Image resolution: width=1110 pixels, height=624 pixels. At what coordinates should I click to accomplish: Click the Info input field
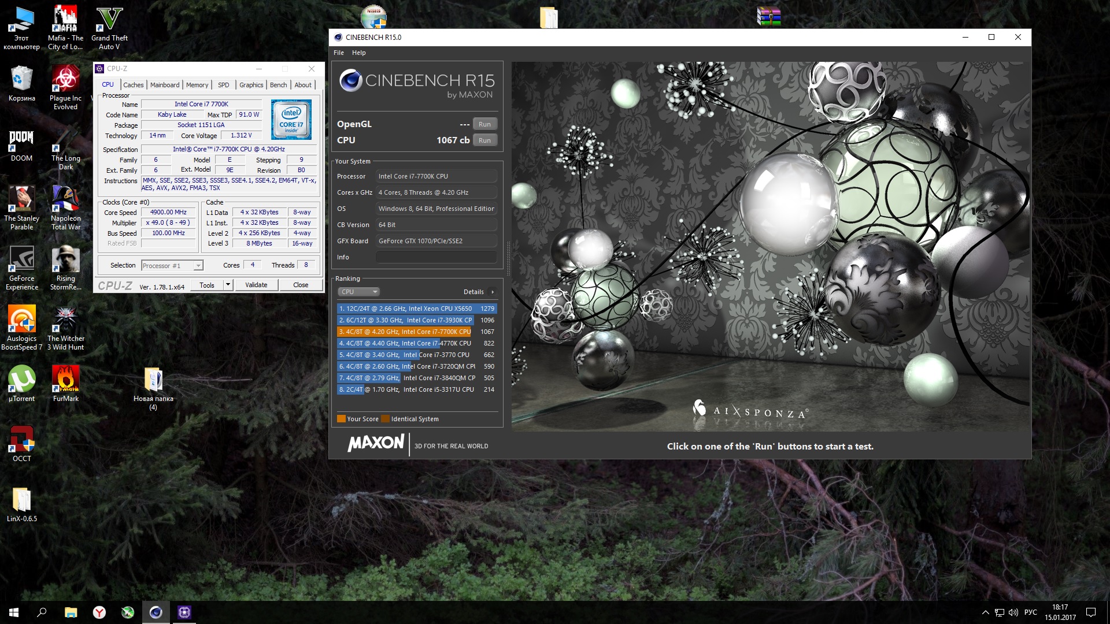pyautogui.click(x=436, y=257)
